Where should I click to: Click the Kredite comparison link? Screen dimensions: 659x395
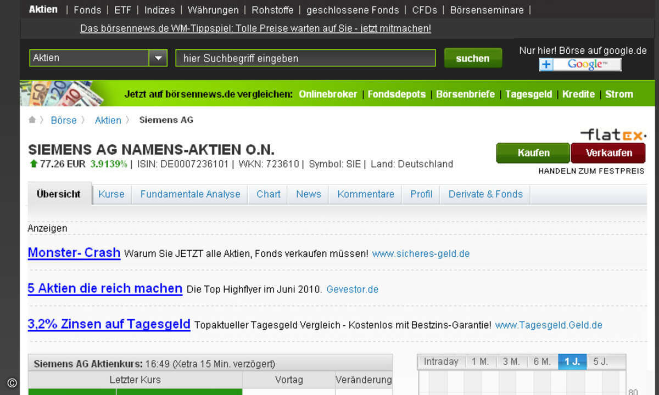[x=578, y=94]
